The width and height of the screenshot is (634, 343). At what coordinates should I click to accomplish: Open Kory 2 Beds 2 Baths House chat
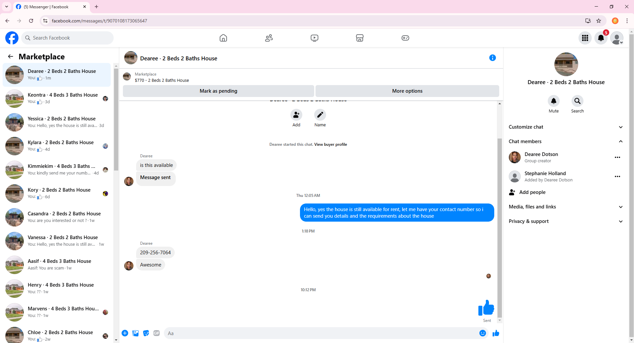coord(57,194)
